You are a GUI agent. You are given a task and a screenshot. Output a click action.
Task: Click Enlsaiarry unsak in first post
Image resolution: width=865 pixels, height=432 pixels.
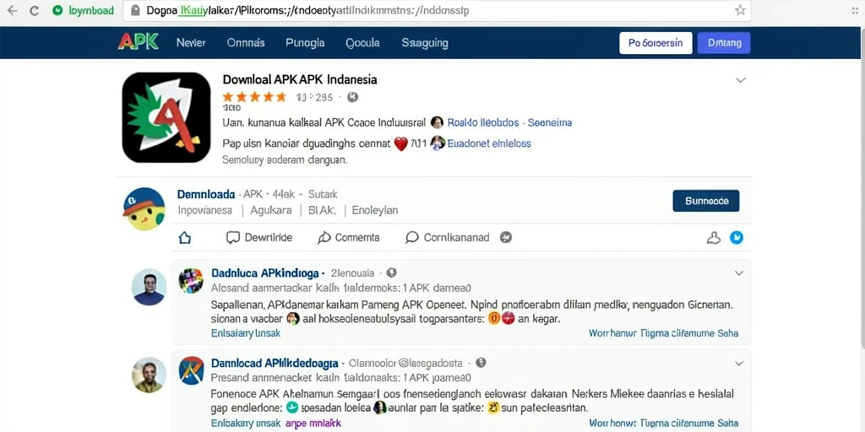[246, 333]
